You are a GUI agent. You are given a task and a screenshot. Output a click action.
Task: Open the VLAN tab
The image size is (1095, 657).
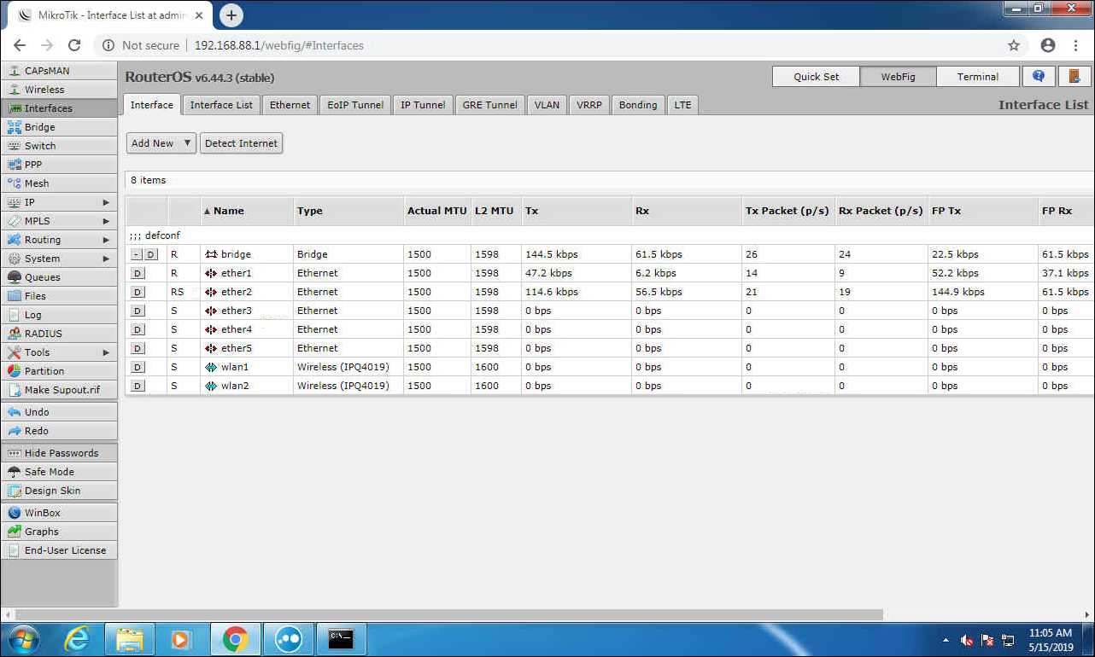547,105
